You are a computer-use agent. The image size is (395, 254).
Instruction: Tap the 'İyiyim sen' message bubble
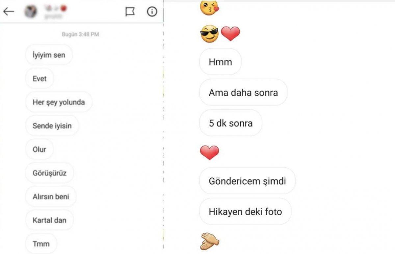tap(49, 55)
